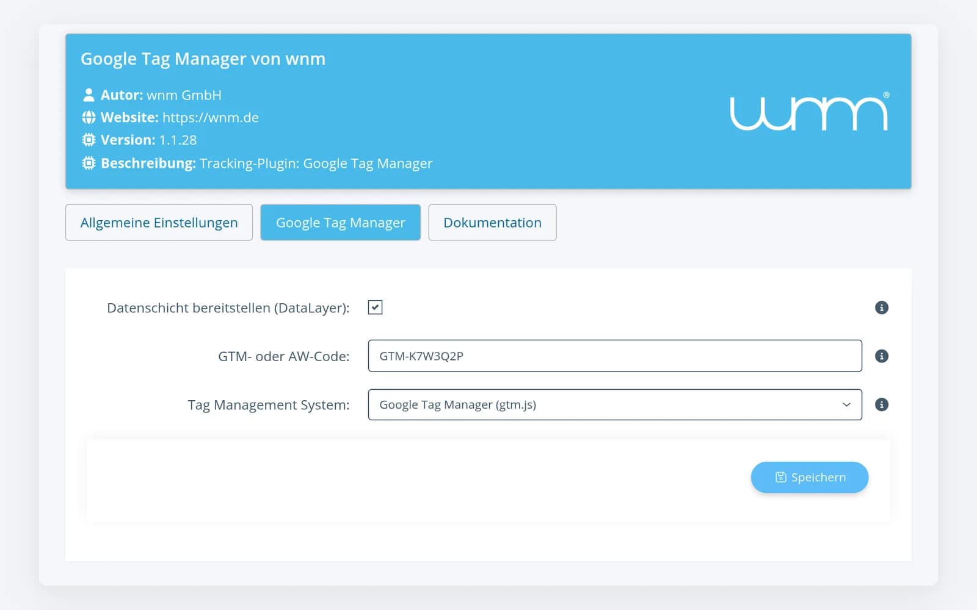Toggle Datenschicht bereitstellen checkbox
The width and height of the screenshot is (977, 610).
click(375, 307)
